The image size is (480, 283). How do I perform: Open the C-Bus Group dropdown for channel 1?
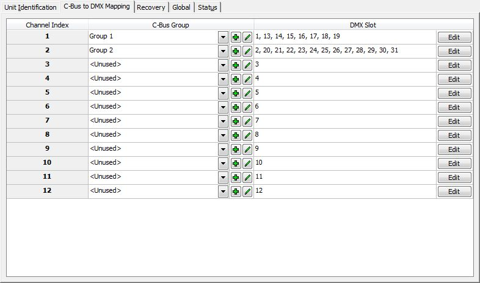coord(223,37)
